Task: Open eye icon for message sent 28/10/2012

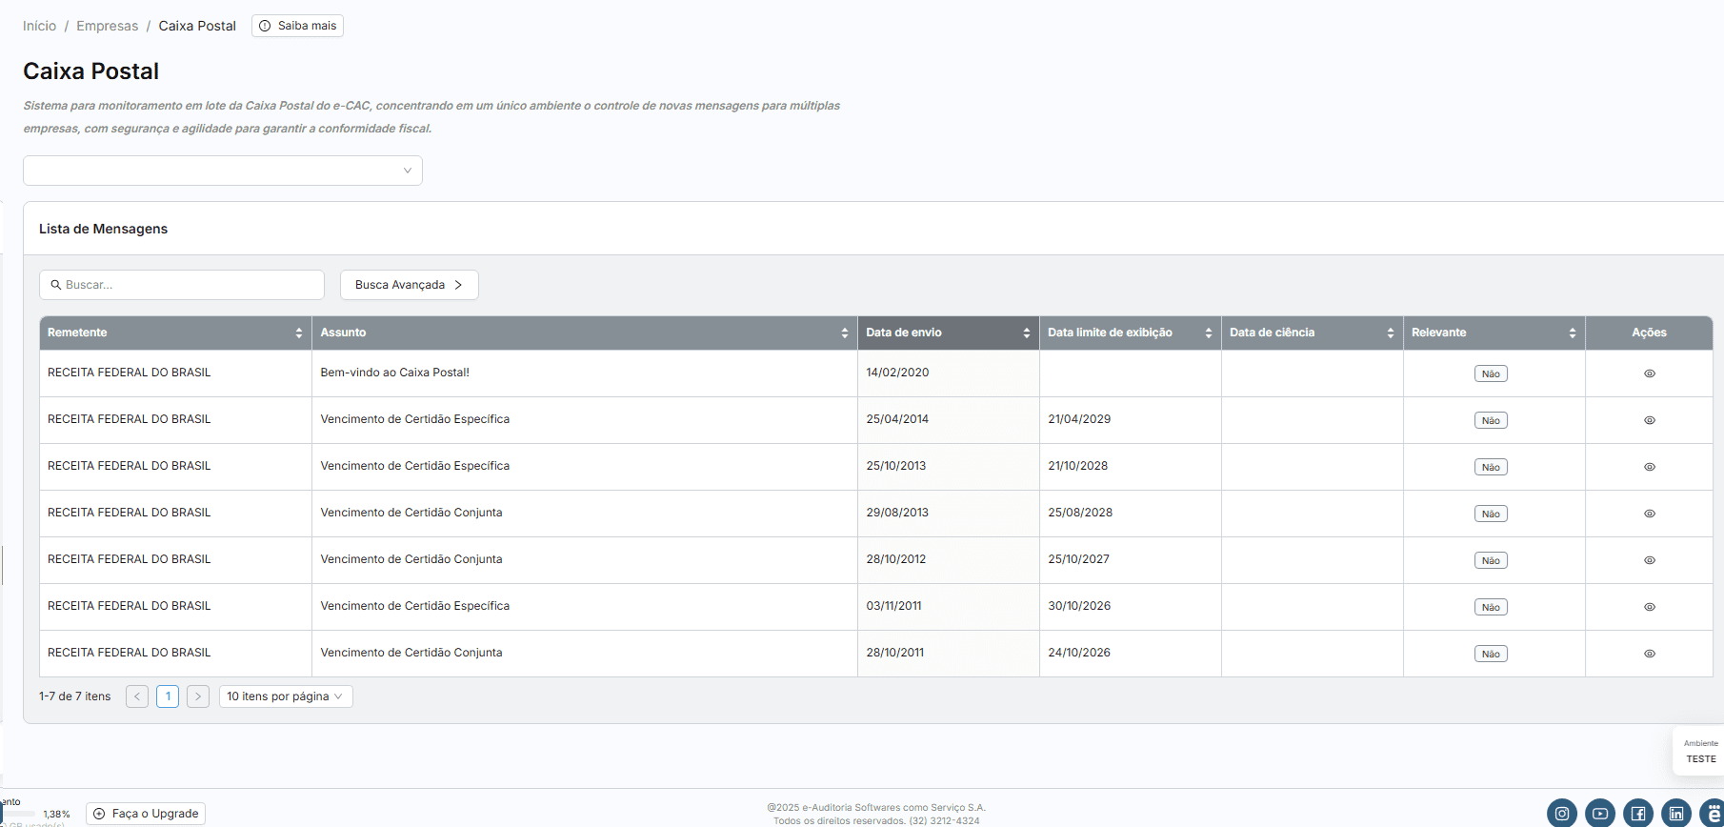Action: pyautogui.click(x=1650, y=560)
